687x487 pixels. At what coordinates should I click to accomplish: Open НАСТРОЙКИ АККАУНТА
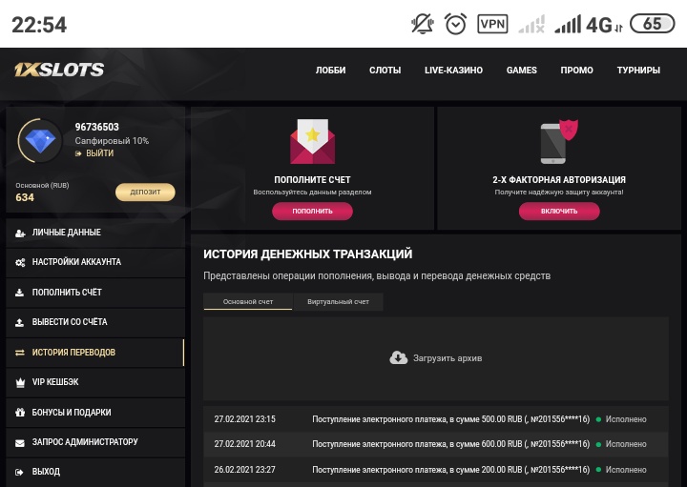[x=95, y=262]
